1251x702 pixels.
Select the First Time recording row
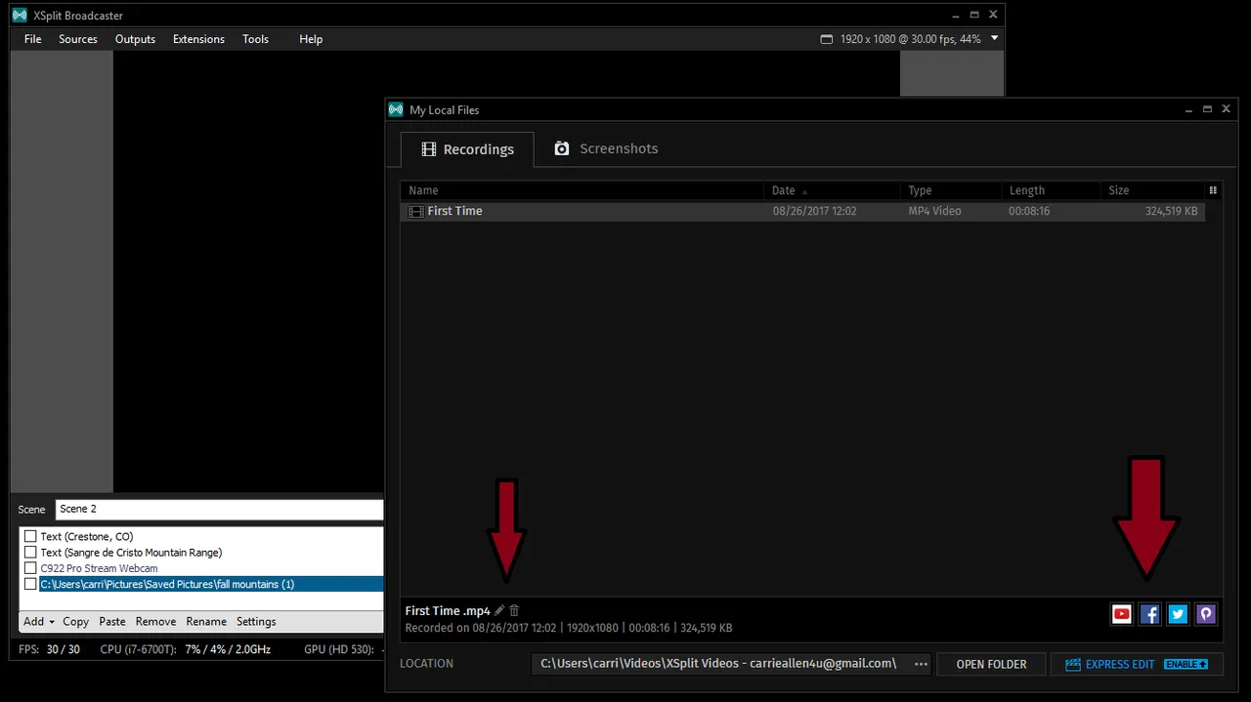pyautogui.click(x=802, y=211)
